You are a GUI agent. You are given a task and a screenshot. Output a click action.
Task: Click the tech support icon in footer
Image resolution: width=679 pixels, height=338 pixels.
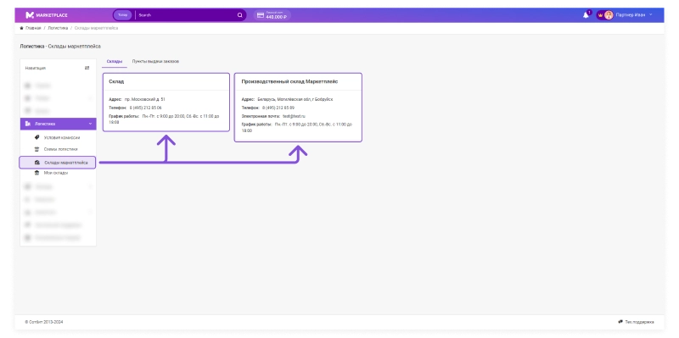coord(620,322)
